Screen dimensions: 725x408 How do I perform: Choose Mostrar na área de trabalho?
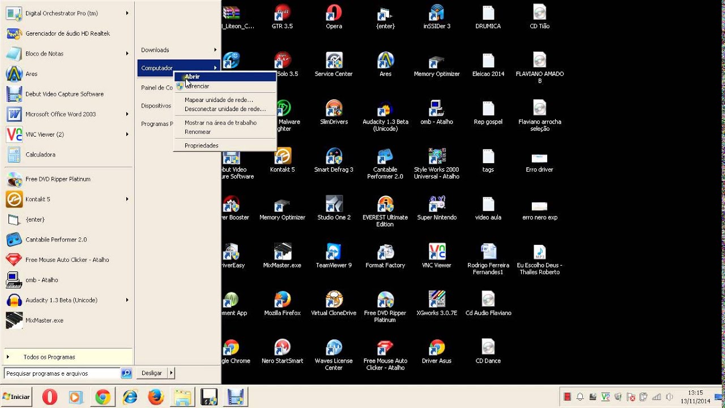tap(225, 122)
